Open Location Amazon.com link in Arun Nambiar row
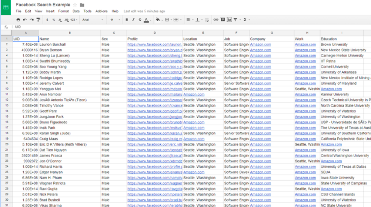 [194, 94]
